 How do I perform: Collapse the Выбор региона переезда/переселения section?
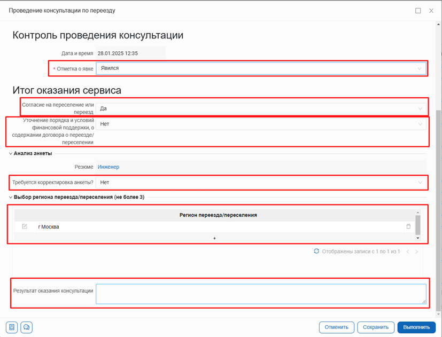point(10,197)
